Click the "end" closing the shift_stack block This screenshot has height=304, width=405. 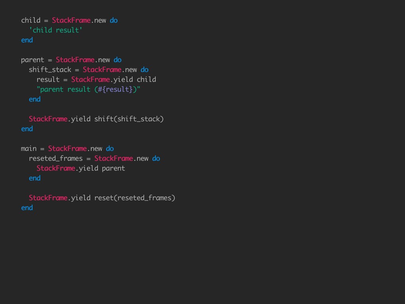point(35,99)
